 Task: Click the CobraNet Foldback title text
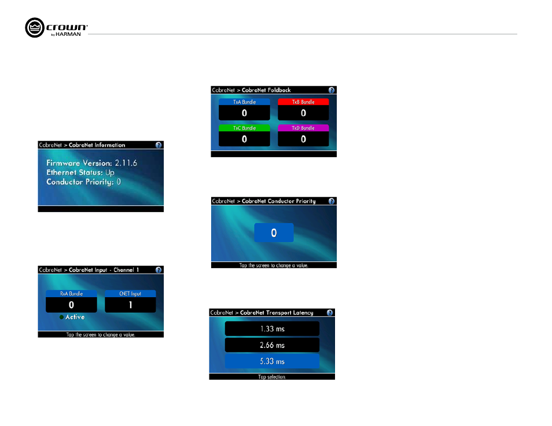[x=266, y=90]
